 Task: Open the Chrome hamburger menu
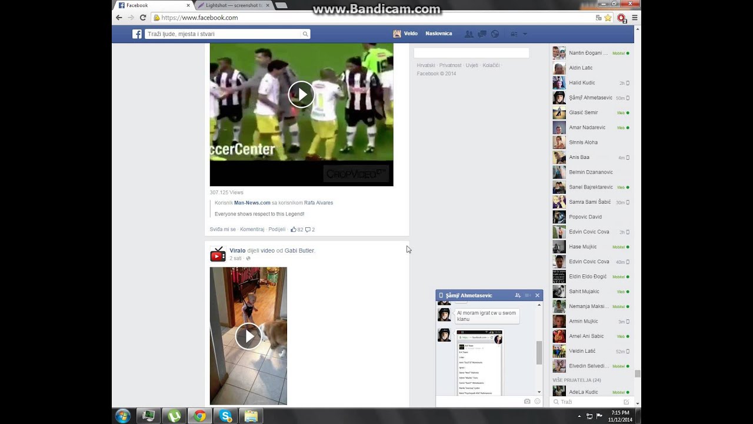[x=635, y=18]
